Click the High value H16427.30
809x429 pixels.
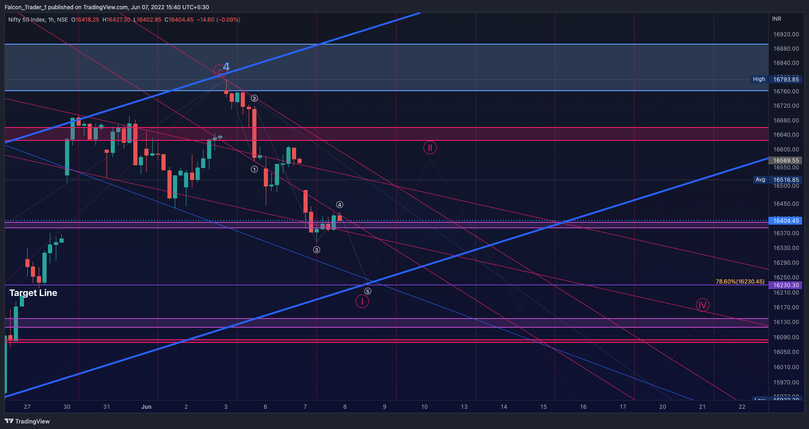[116, 20]
